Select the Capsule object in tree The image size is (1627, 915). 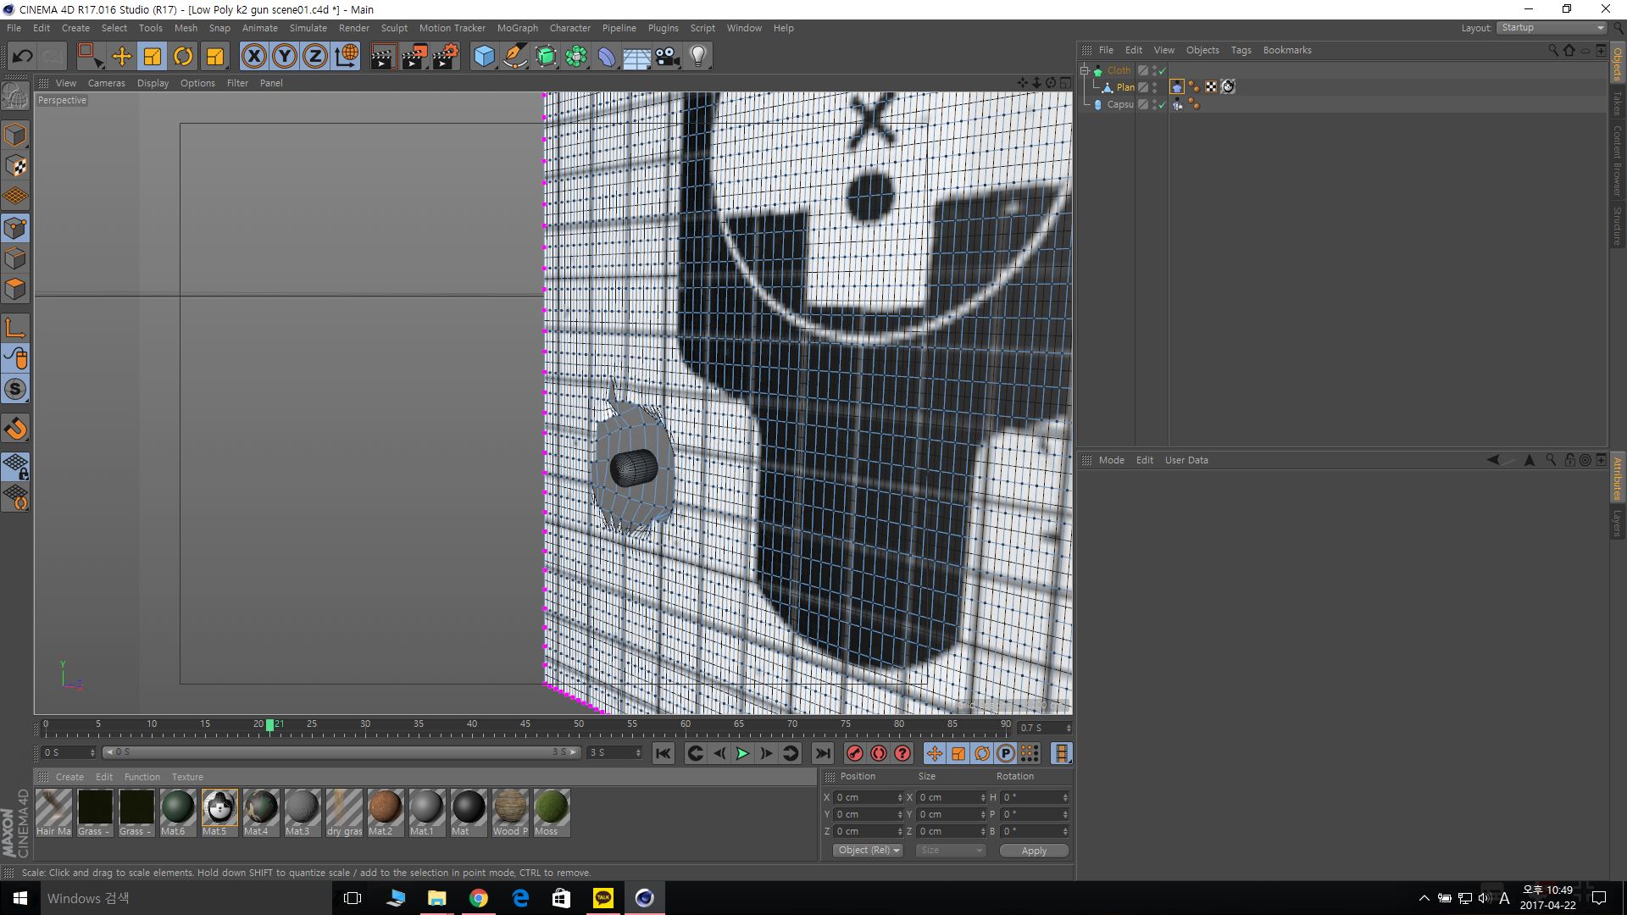click(x=1120, y=104)
